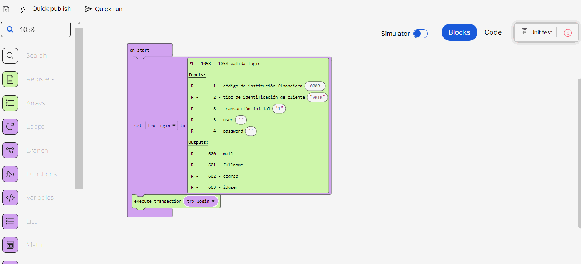Click the red info icon

point(568,33)
